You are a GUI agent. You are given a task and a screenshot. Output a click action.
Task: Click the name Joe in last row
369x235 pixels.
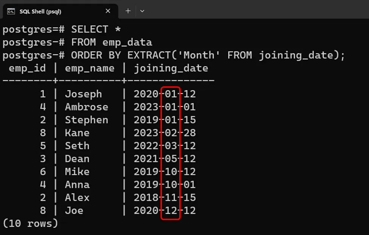click(74, 210)
